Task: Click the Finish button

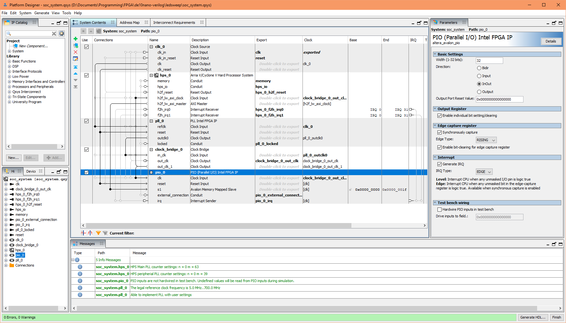Action: 556,317
